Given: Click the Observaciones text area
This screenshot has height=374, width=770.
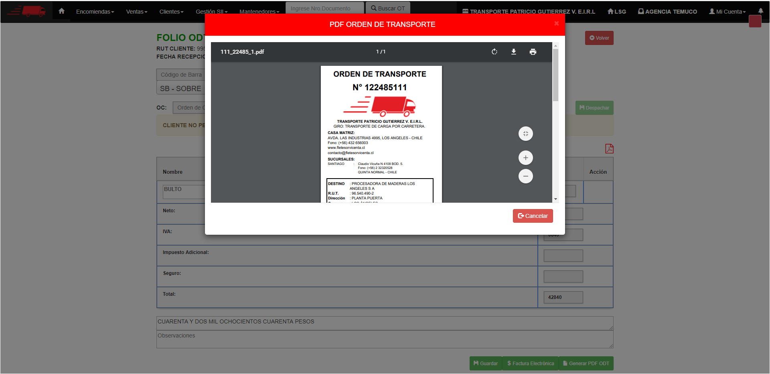Looking at the screenshot, I should point(385,339).
